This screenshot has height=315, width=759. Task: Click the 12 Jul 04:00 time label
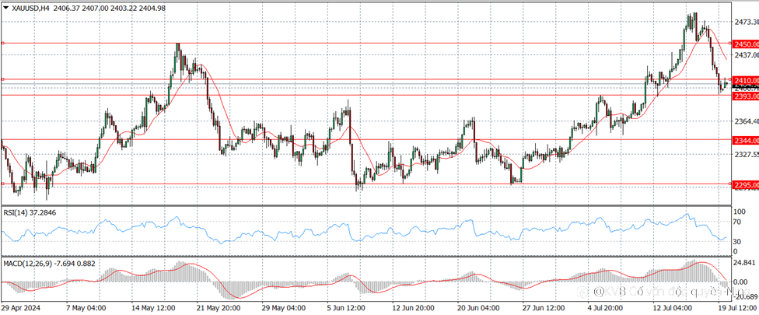tap(673, 308)
